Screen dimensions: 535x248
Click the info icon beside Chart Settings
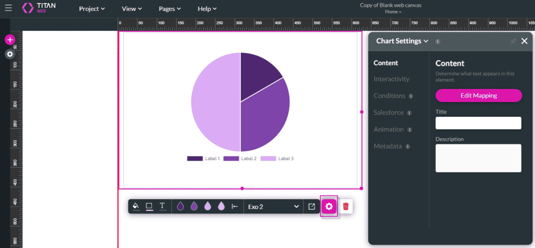(x=438, y=41)
